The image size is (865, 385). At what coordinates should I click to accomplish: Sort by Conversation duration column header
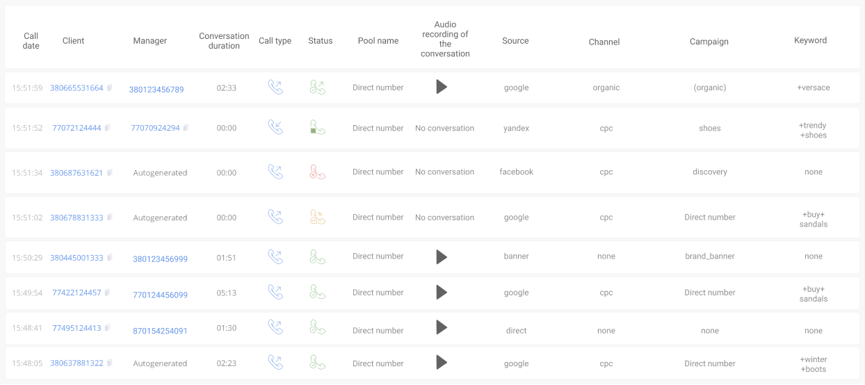[224, 41]
